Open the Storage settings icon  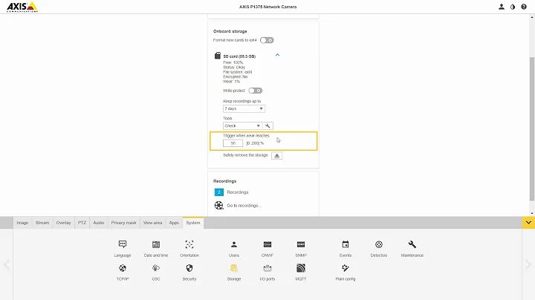click(234, 268)
